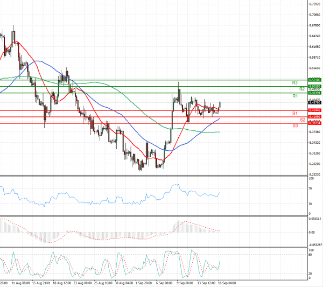
Task: Click the S2 support label
Action: point(303,120)
